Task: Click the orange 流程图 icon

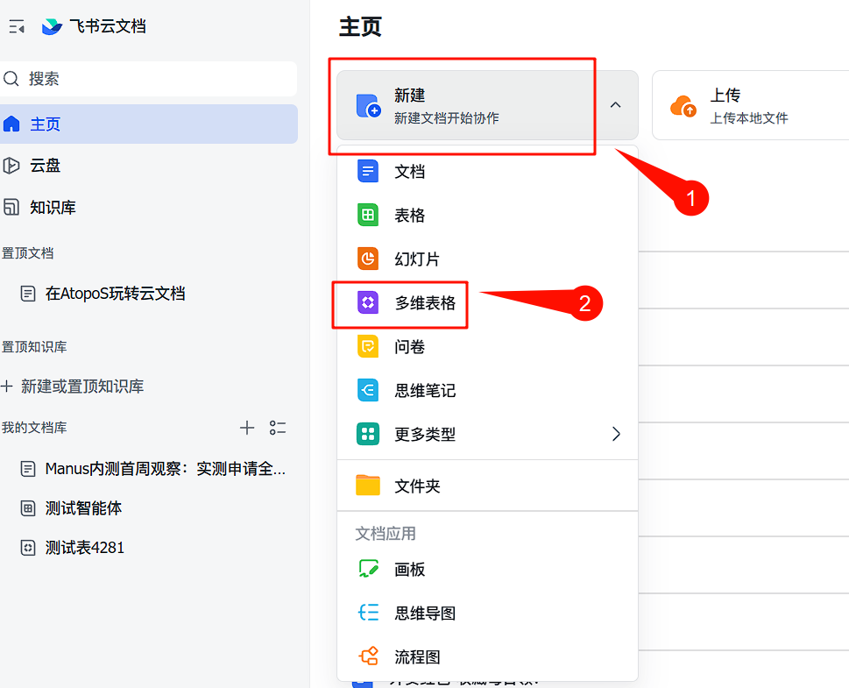Action: point(369,656)
